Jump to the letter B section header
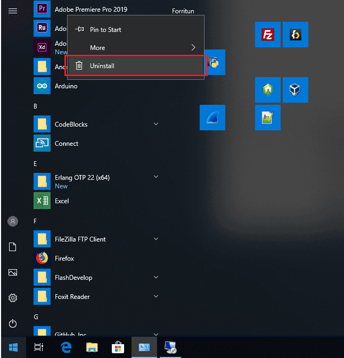This screenshot has height=358, width=344. [35, 106]
